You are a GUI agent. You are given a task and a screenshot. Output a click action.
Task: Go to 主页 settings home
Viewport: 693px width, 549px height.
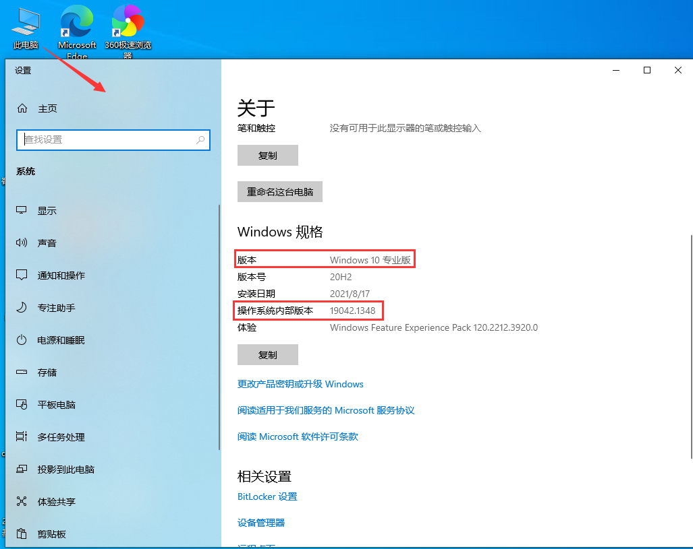tap(47, 108)
